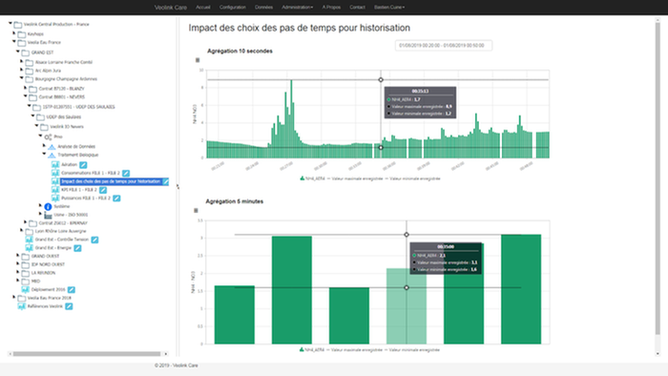Click the edit pencil next to Grand Est - Contrôle Tension

tap(94, 240)
